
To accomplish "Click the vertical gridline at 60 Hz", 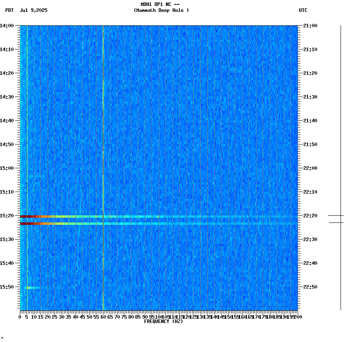I will click(102, 158).
